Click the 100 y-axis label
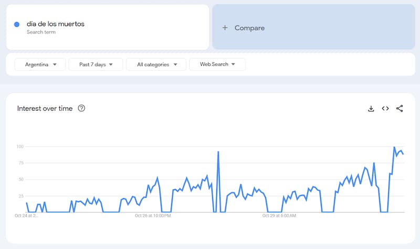420x249 pixels. tap(20, 146)
